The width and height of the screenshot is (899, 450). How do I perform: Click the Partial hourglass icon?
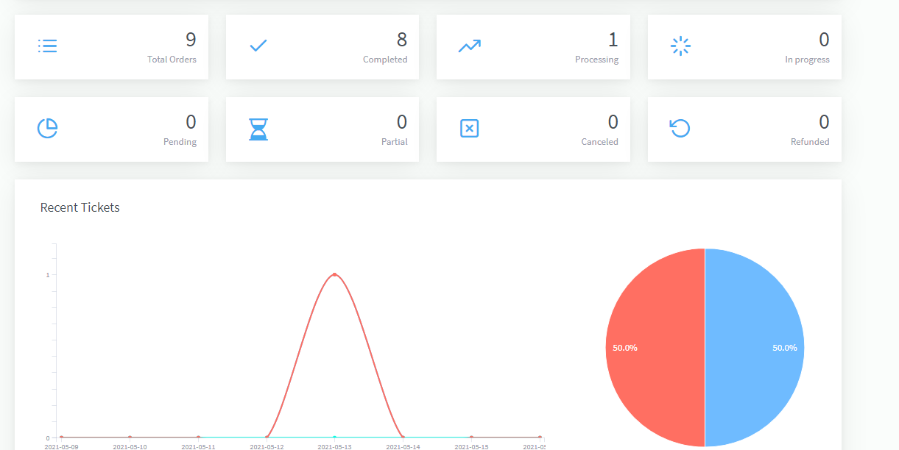click(x=258, y=129)
